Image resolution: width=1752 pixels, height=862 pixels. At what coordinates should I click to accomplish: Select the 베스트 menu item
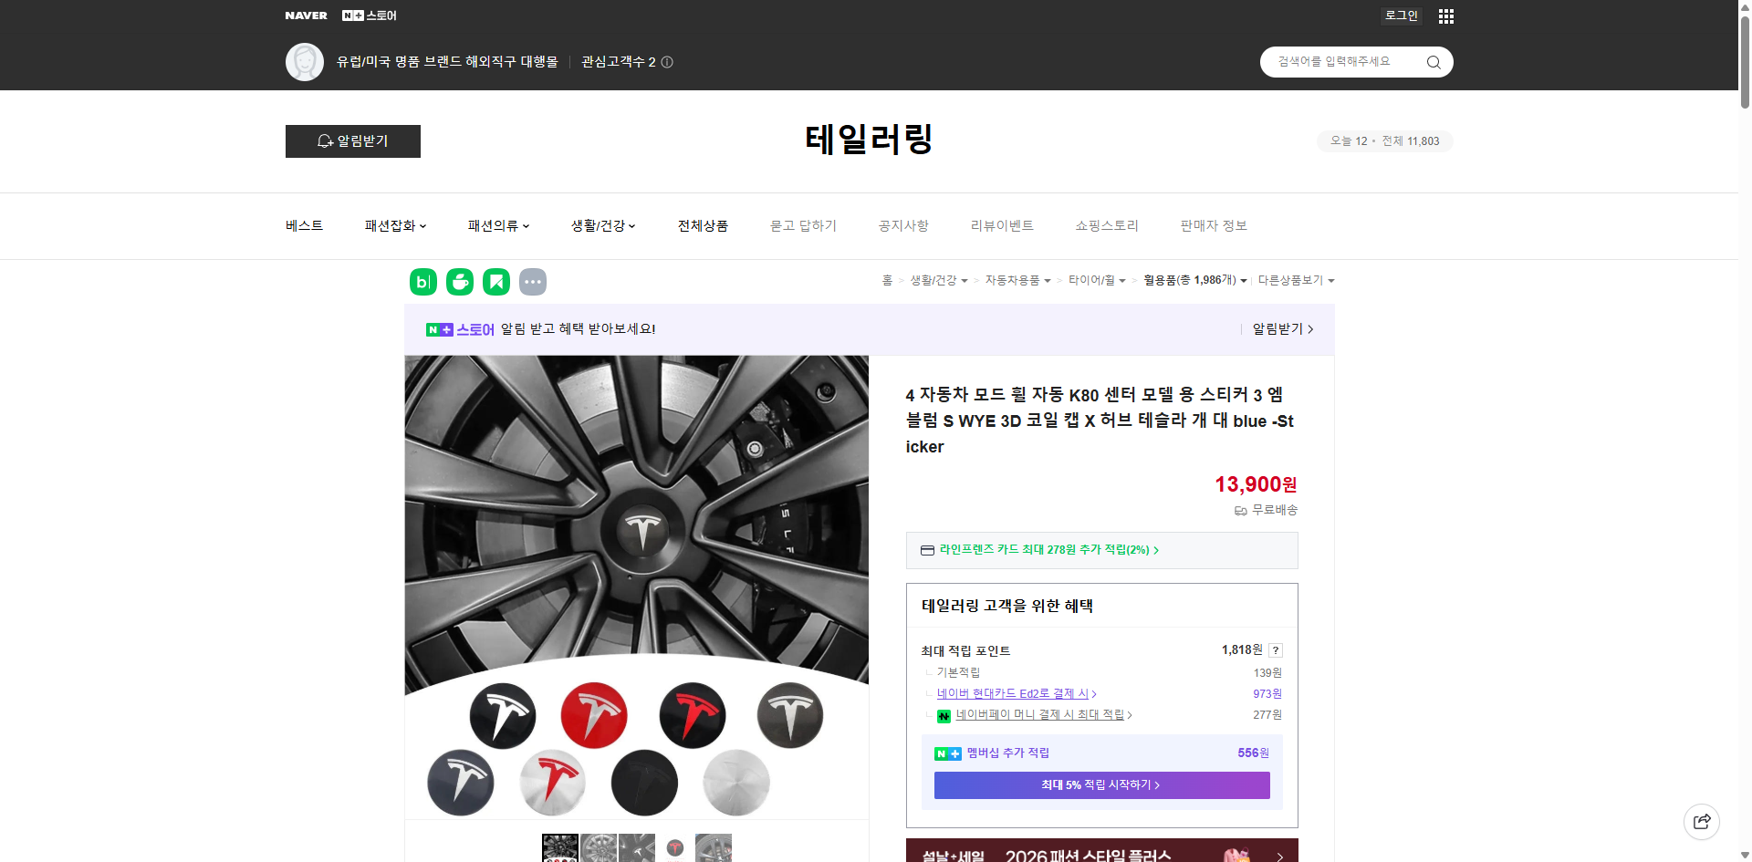(302, 225)
